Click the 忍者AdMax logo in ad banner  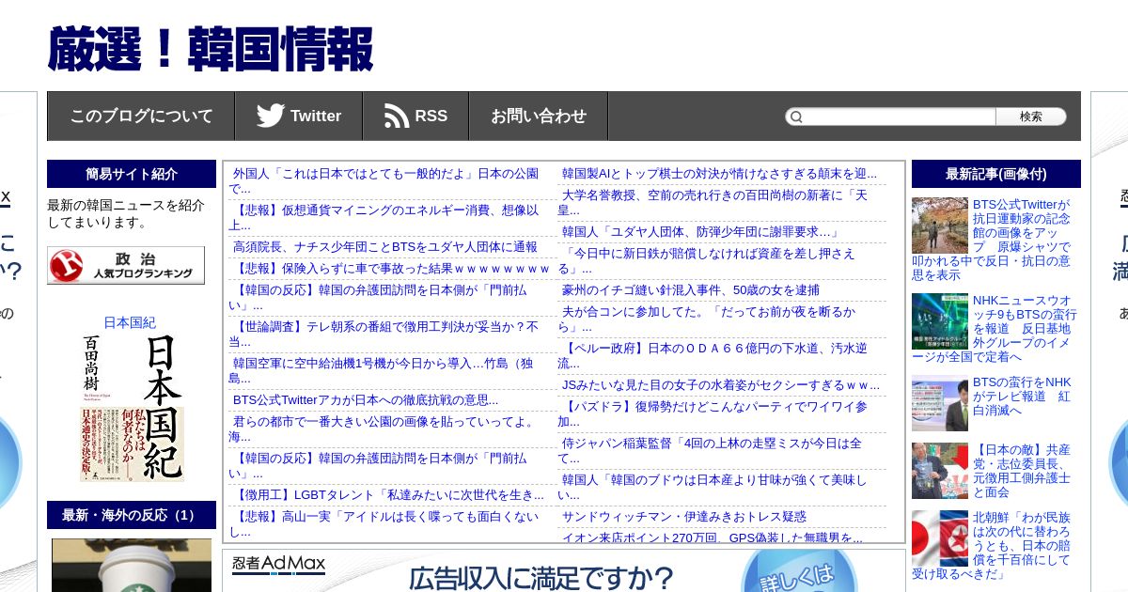click(278, 565)
